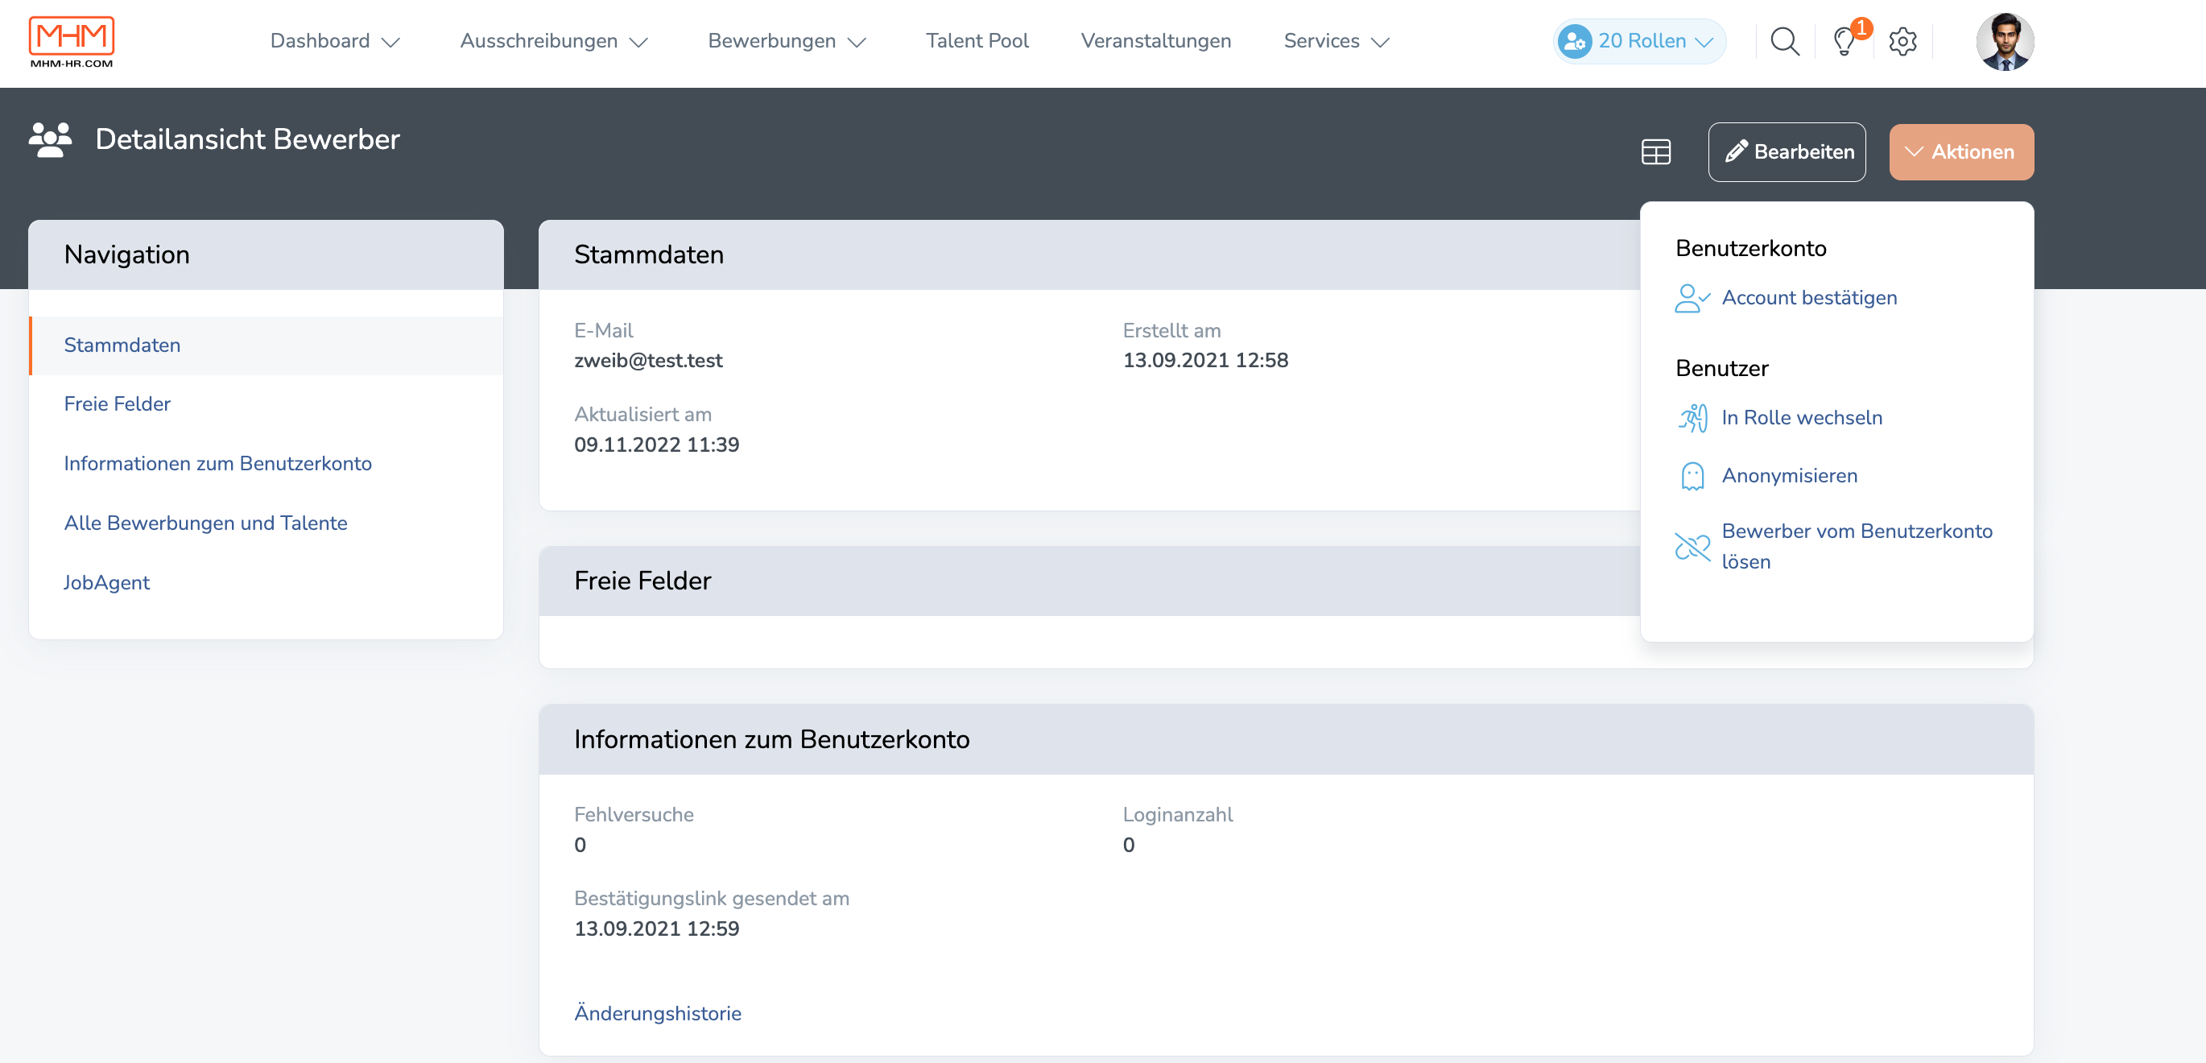The width and height of the screenshot is (2206, 1063).
Task: Click the email zweib@test.test
Action: 647,361
